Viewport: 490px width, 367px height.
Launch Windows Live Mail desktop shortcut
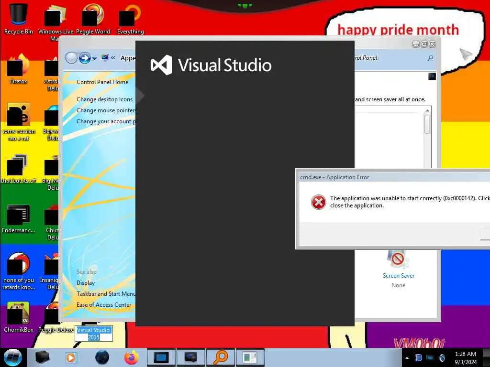point(56,22)
